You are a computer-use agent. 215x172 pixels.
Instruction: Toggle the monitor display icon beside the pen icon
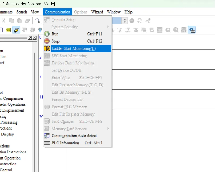click(24, 30)
